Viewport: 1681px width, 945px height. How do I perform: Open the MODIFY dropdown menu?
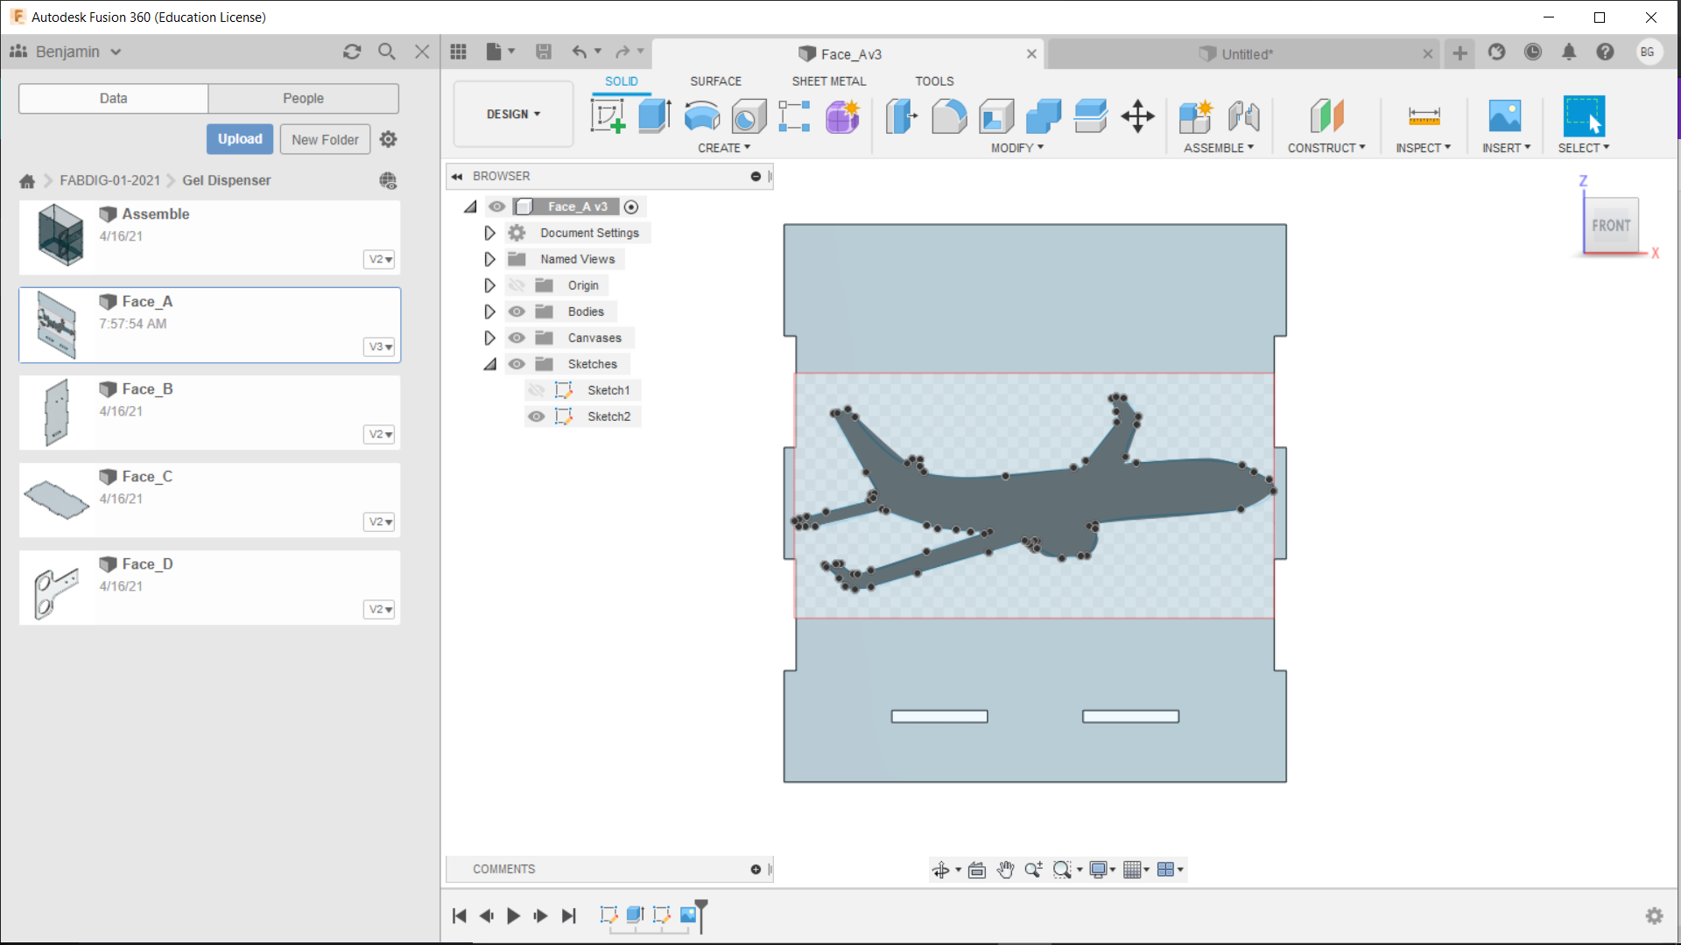(1017, 148)
